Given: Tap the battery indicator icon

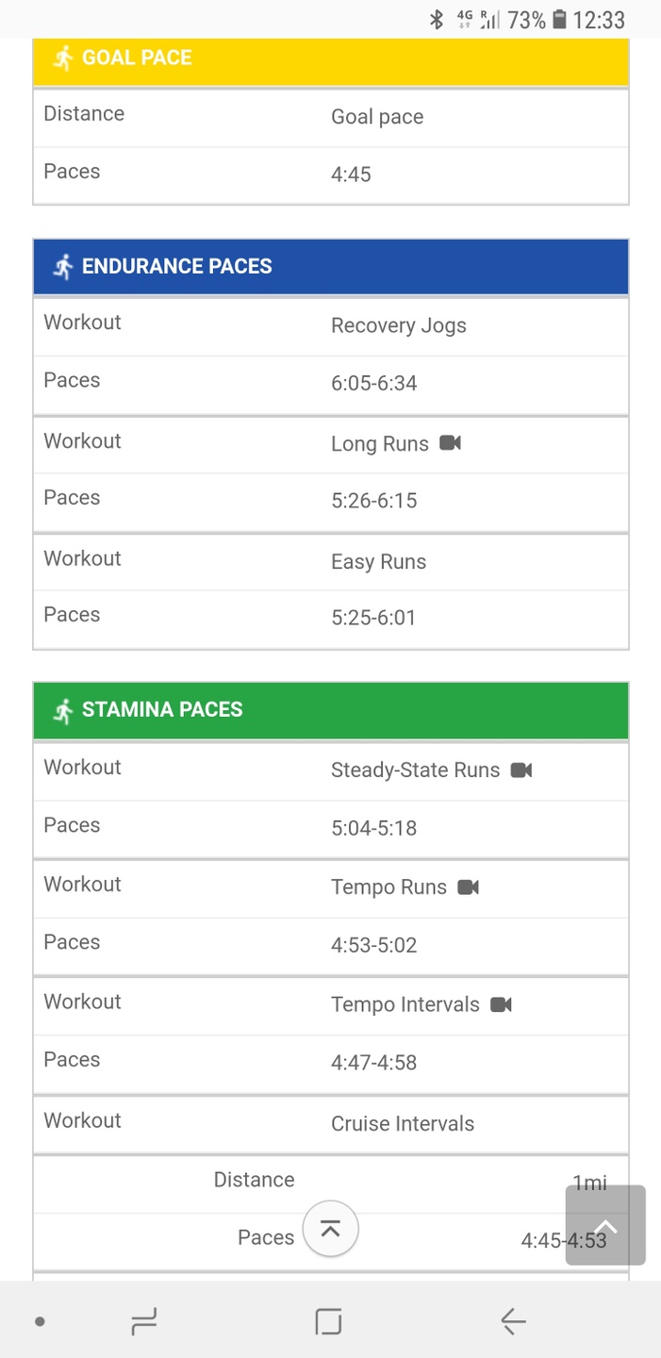Looking at the screenshot, I should (x=559, y=20).
